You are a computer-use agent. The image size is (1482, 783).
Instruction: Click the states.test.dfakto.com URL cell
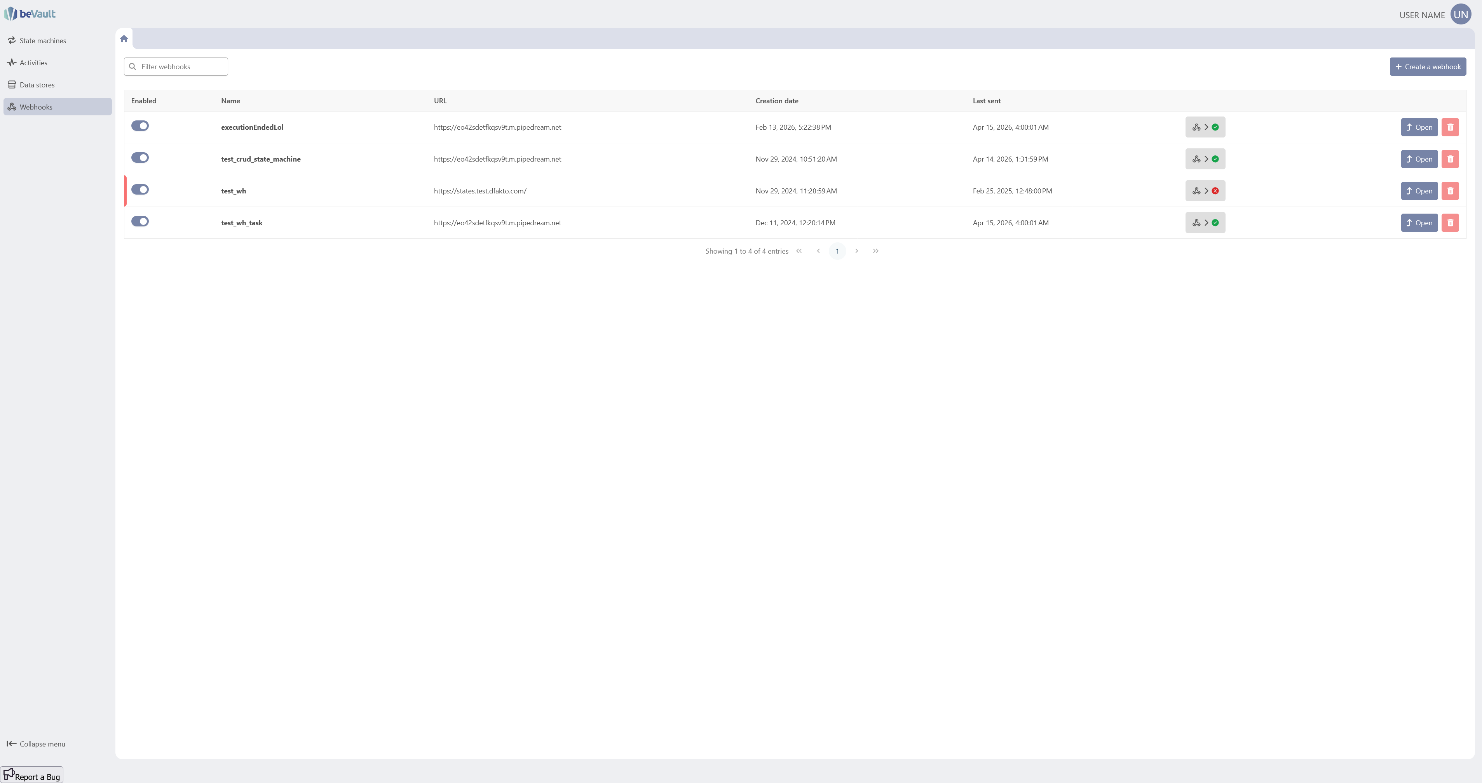pyautogui.click(x=480, y=191)
